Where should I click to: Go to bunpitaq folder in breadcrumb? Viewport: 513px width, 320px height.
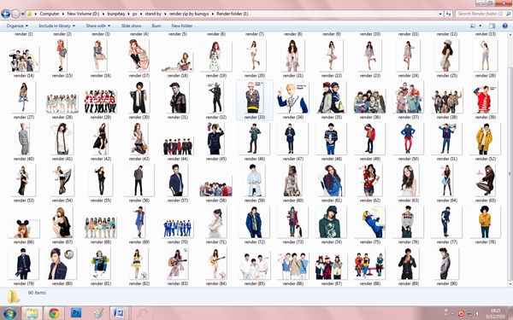coord(117,14)
